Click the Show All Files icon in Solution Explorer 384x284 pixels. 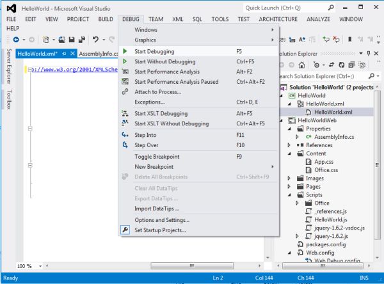[362, 65]
